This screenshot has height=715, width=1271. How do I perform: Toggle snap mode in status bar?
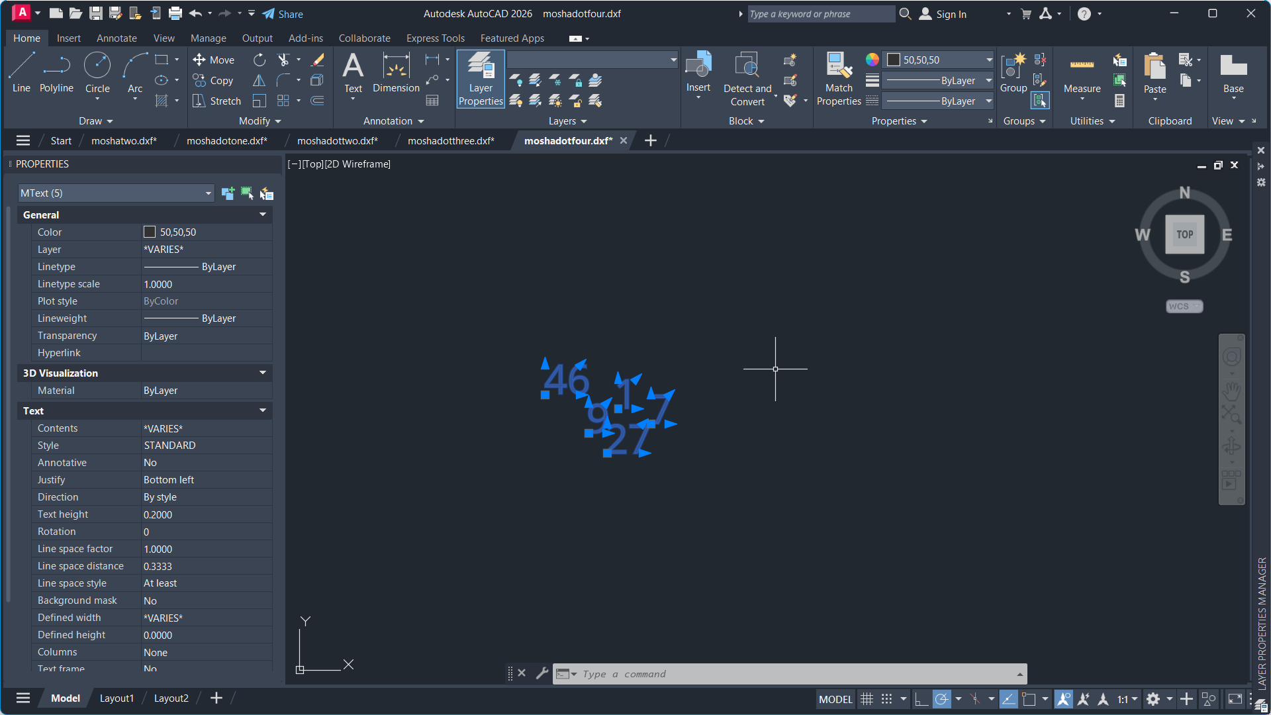point(886,699)
